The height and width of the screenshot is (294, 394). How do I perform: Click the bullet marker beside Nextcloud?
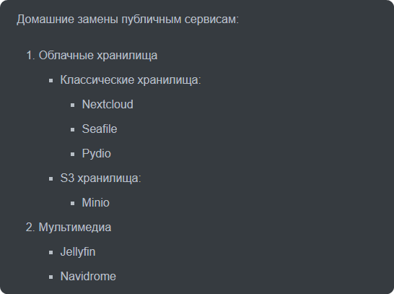point(73,105)
